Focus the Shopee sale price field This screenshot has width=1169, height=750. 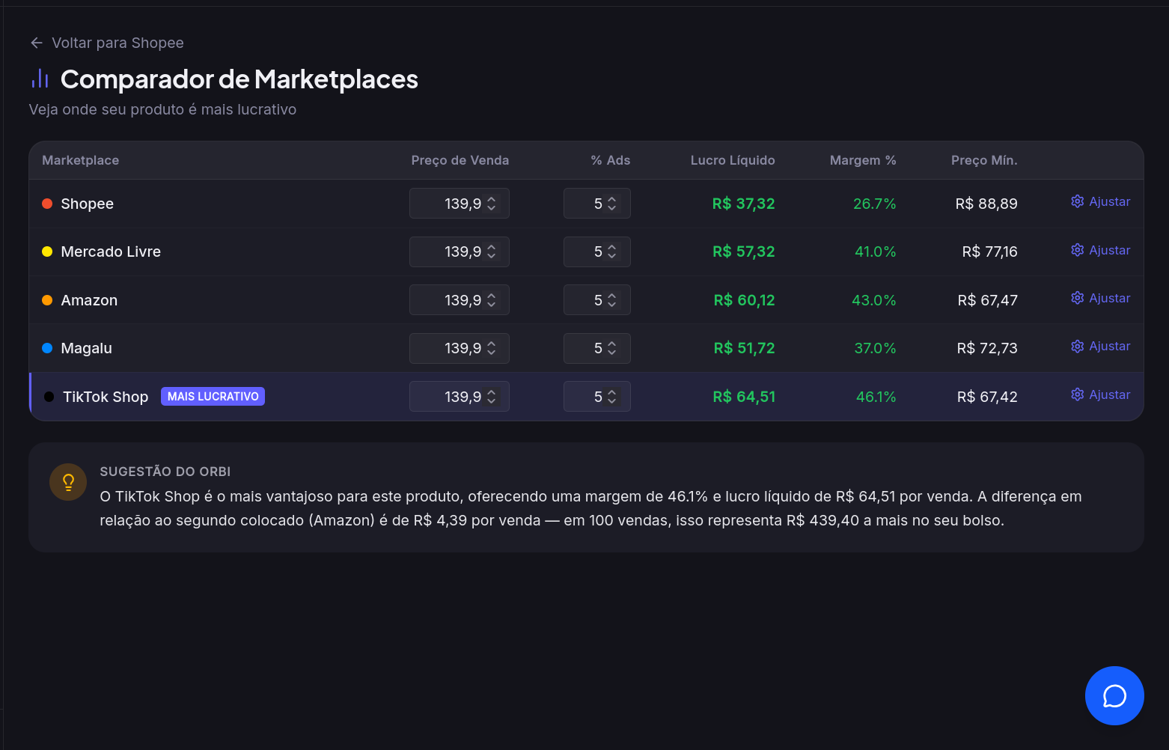(x=459, y=204)
